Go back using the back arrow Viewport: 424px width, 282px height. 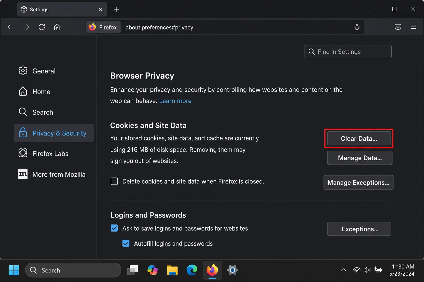(10, 27)
